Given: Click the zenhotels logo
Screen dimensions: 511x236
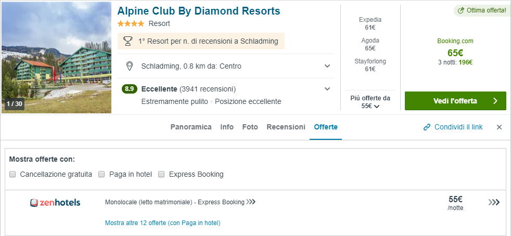Looking at the screenshot, I should point(55,202).
